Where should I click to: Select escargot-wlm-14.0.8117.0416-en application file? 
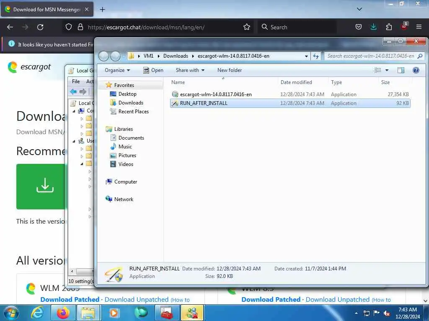tap(290, 94)
